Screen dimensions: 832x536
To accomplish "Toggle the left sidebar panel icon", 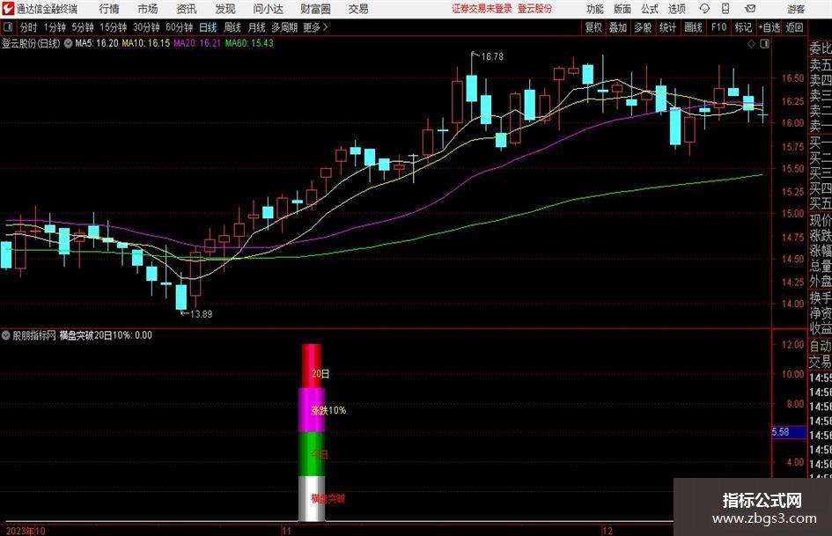I will 7,27.
